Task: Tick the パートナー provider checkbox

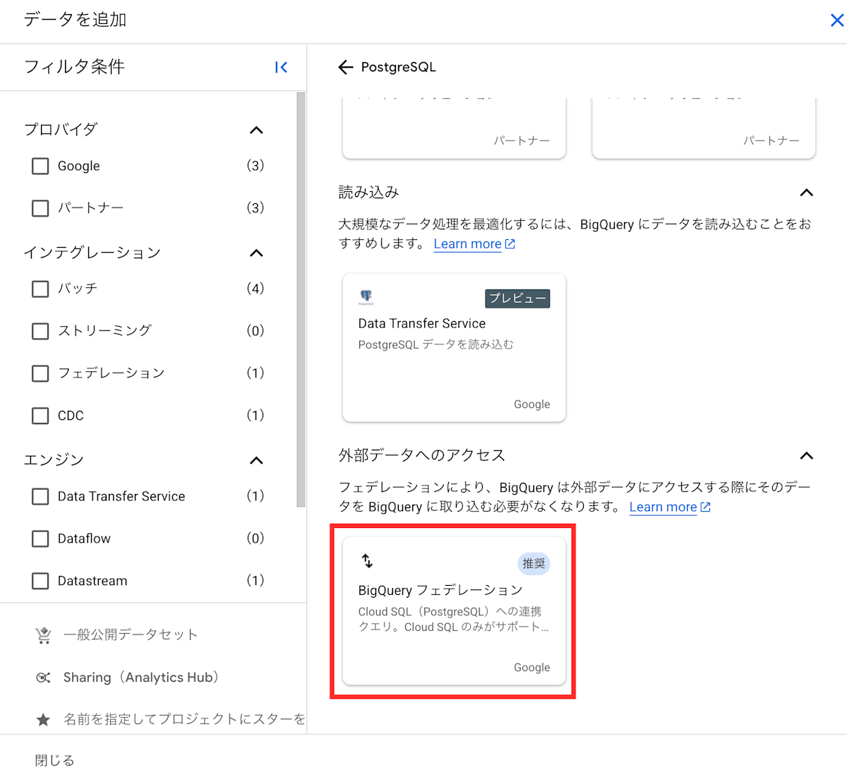Action: (40, 208)
